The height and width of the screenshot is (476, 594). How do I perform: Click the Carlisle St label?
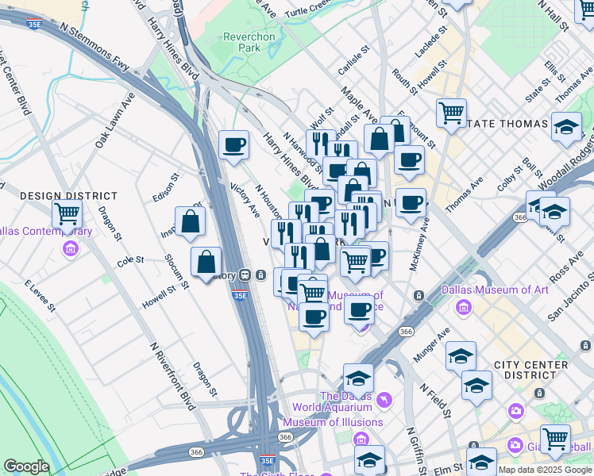353,60
